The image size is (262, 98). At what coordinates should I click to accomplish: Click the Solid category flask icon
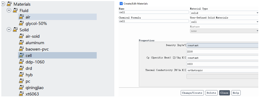pyautogui.click(x=15, y=30)
